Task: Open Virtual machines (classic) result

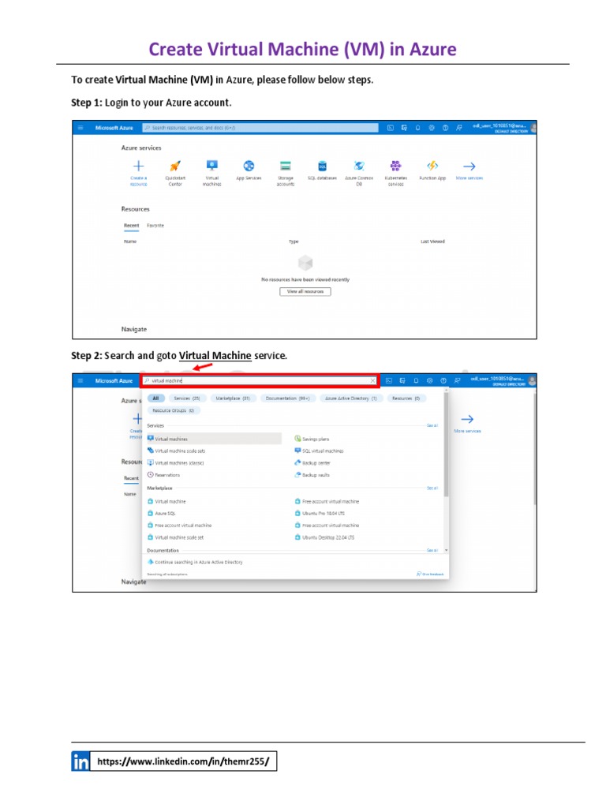Action: pos(176,463)
